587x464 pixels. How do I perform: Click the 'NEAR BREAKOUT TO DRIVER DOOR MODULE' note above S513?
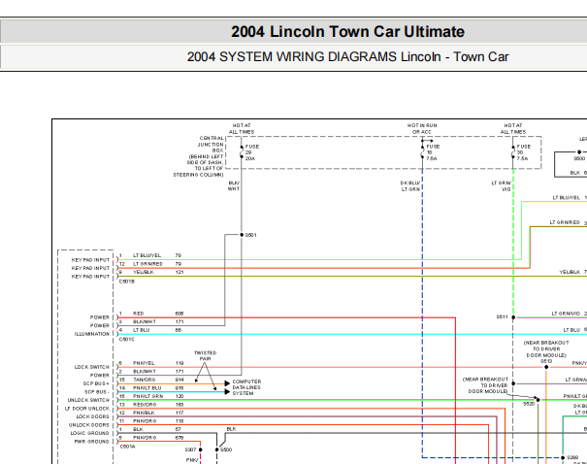546,348
